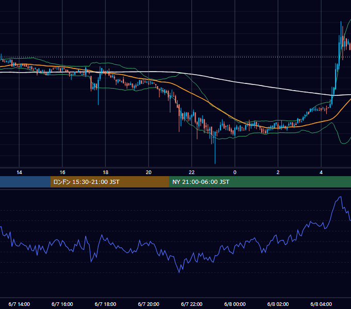Click the 2 hour label on price chart axis
This screenshot has width=351, height=309.
point(278,173)
